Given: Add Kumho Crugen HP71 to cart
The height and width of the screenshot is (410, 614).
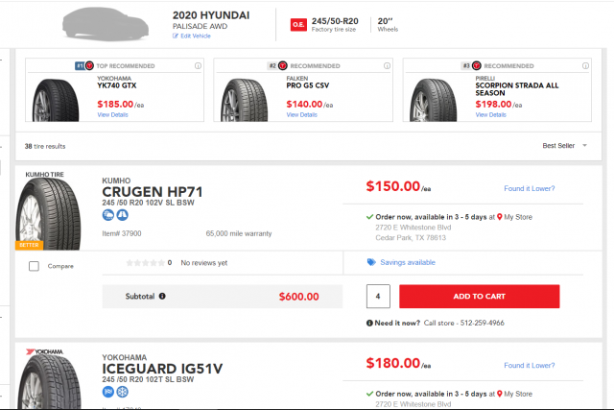Looking at the screenshot, I should [x=479, y=296].
